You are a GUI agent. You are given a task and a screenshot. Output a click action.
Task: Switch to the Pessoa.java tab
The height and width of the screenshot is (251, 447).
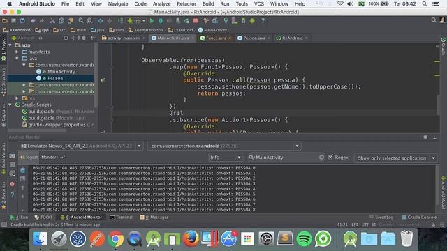254,38
